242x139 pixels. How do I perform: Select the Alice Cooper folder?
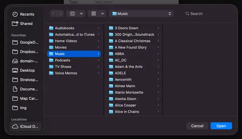(134, 105)
